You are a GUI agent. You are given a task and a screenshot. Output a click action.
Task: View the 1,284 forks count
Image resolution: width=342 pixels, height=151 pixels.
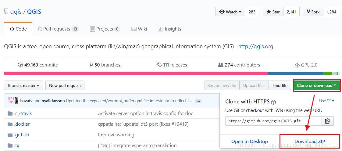(332, 12)
